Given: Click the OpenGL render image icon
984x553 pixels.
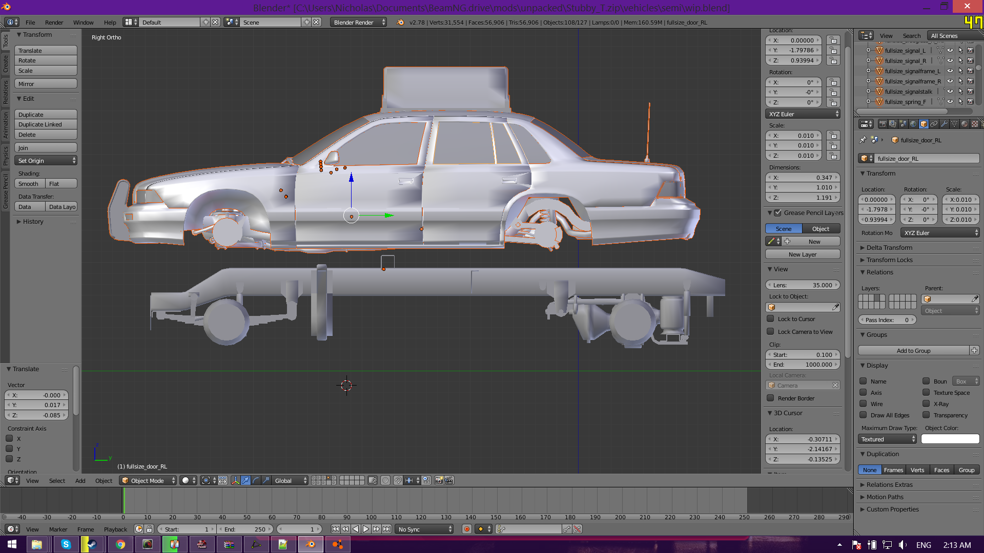Looking at the screenshot, I should [439, 480].
